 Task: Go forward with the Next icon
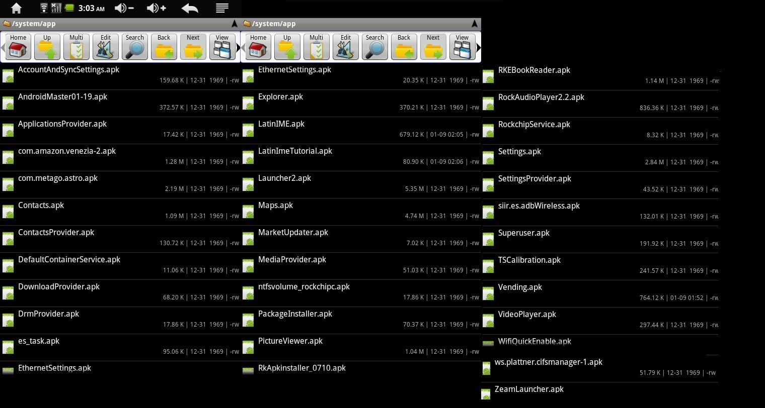[x=193, y=46]
